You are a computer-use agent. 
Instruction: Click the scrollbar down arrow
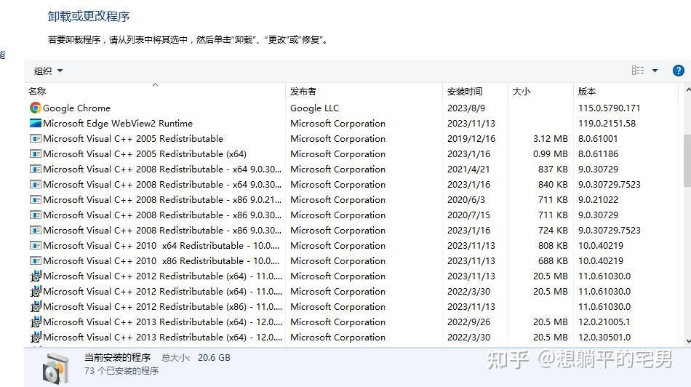pyautogui.click(x=688, y=340)
